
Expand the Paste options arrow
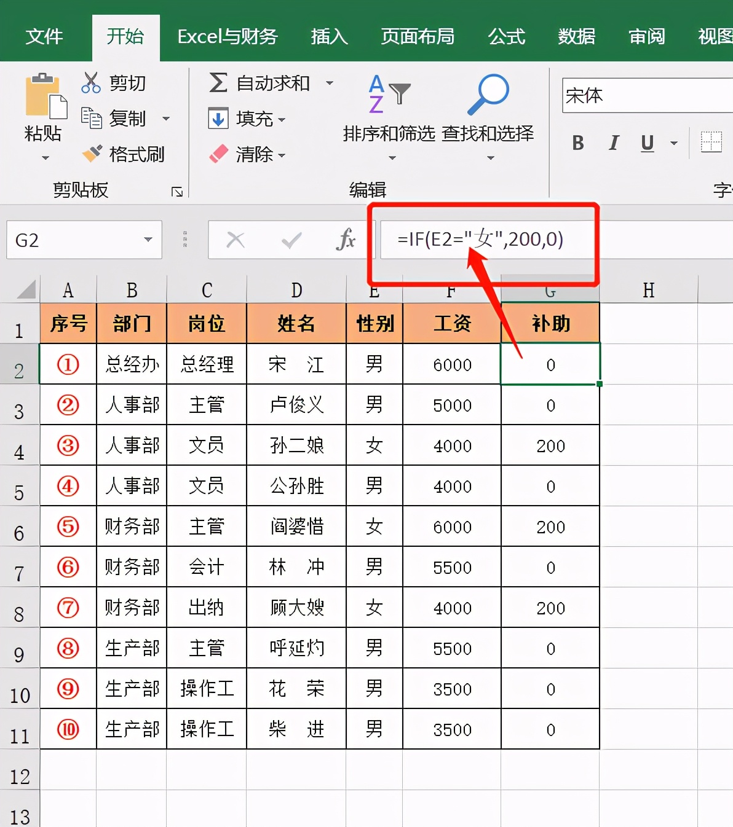pos(45,158)
